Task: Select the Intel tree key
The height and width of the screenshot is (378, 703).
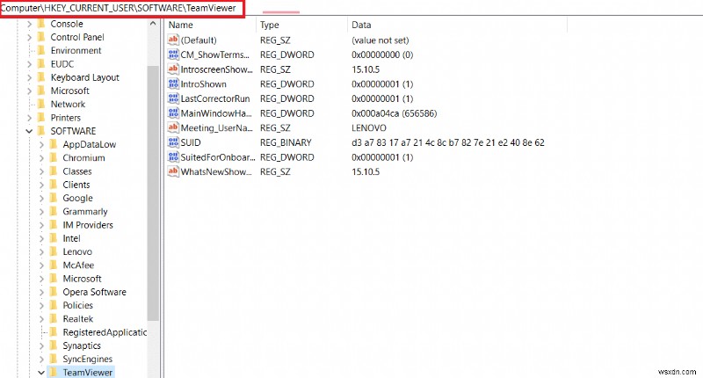Action: pyautogui.click(x=71, y=238)
